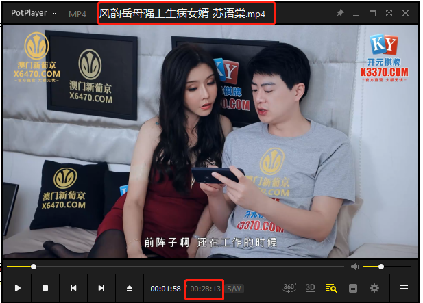Open the hamburger menu at bottom right
This screenshot has height=303, width=423.
(x=404, y=288)
